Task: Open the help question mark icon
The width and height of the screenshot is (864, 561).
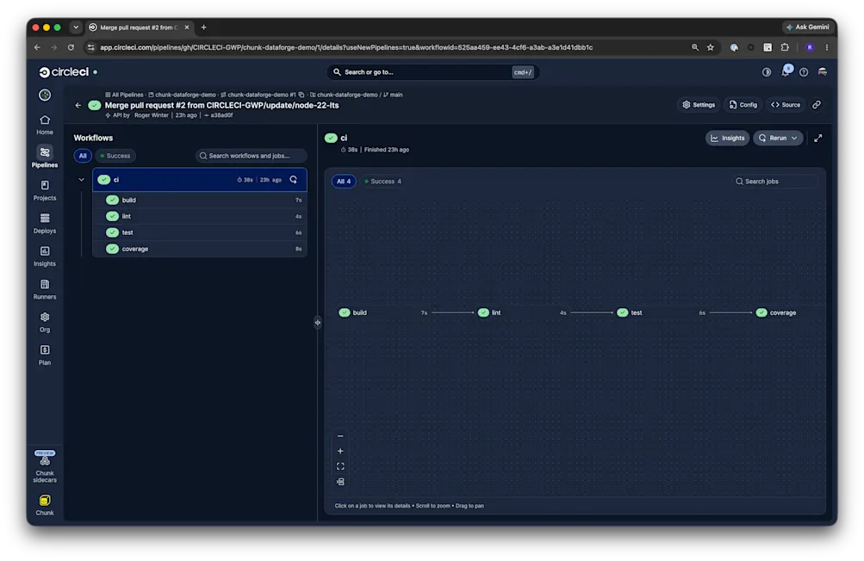Action: [804, 72]
